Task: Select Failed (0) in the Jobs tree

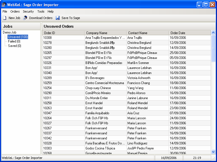Action: click(14, 41)
